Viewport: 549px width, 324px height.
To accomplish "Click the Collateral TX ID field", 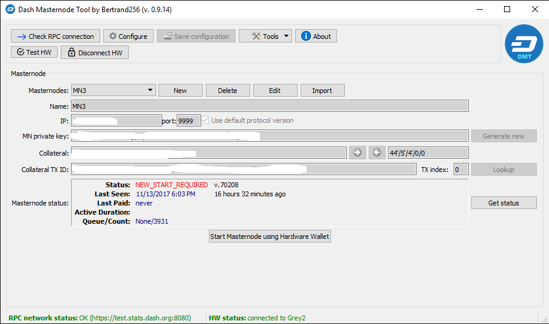I will (x=244, y=169).
